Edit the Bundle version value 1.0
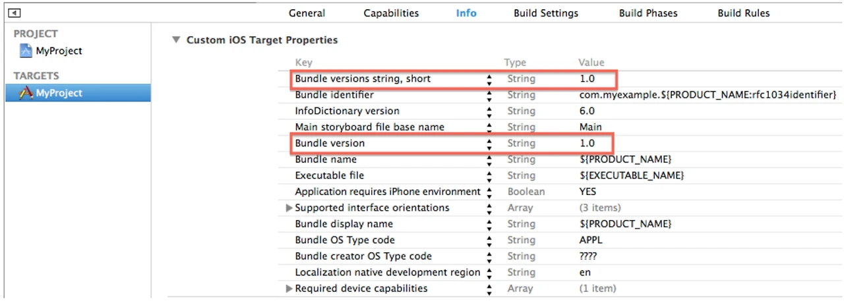Viewport: 844px width, 303px height. point(587,144)
